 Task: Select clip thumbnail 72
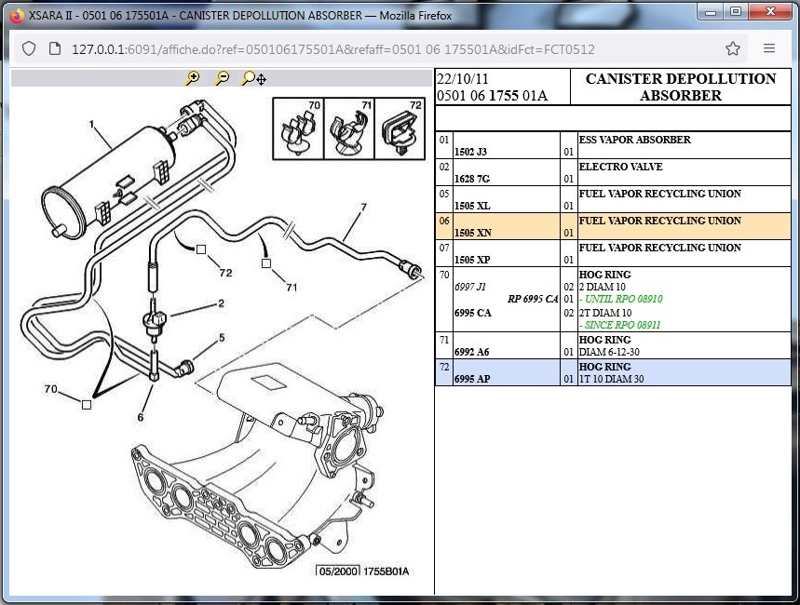point(400,128)
